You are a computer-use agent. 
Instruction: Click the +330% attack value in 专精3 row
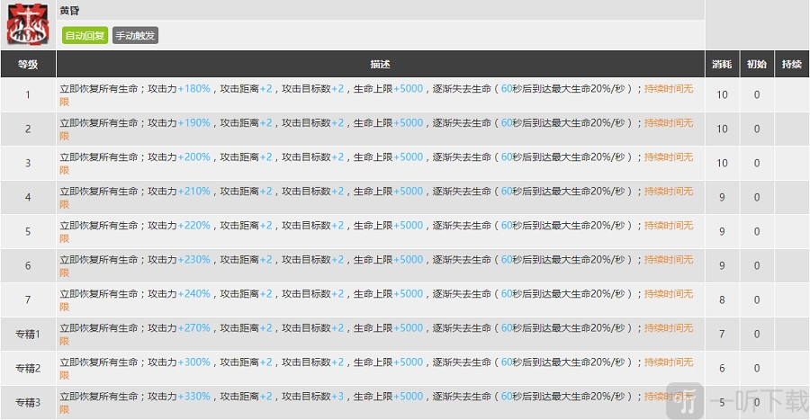click(x=193, y=397)
